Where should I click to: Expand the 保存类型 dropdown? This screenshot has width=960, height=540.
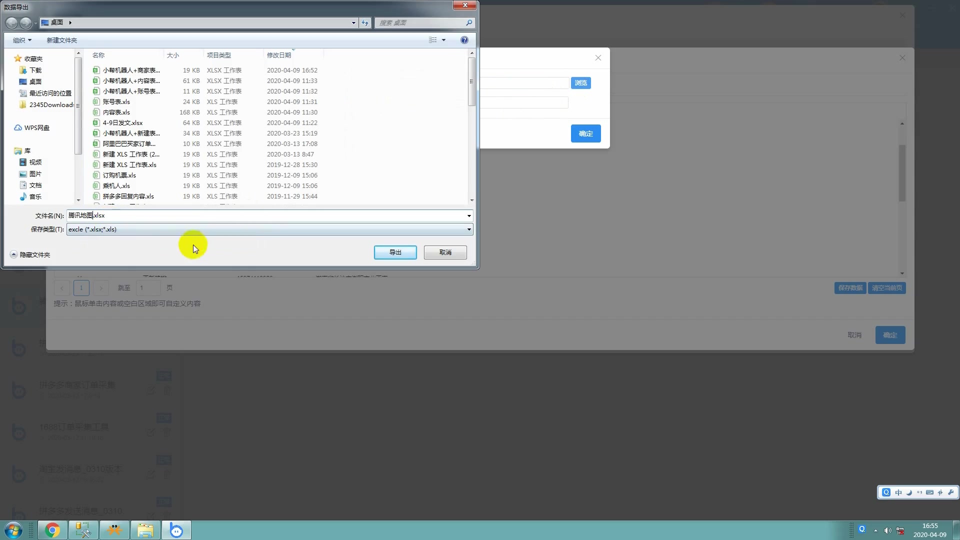point(468,229)
